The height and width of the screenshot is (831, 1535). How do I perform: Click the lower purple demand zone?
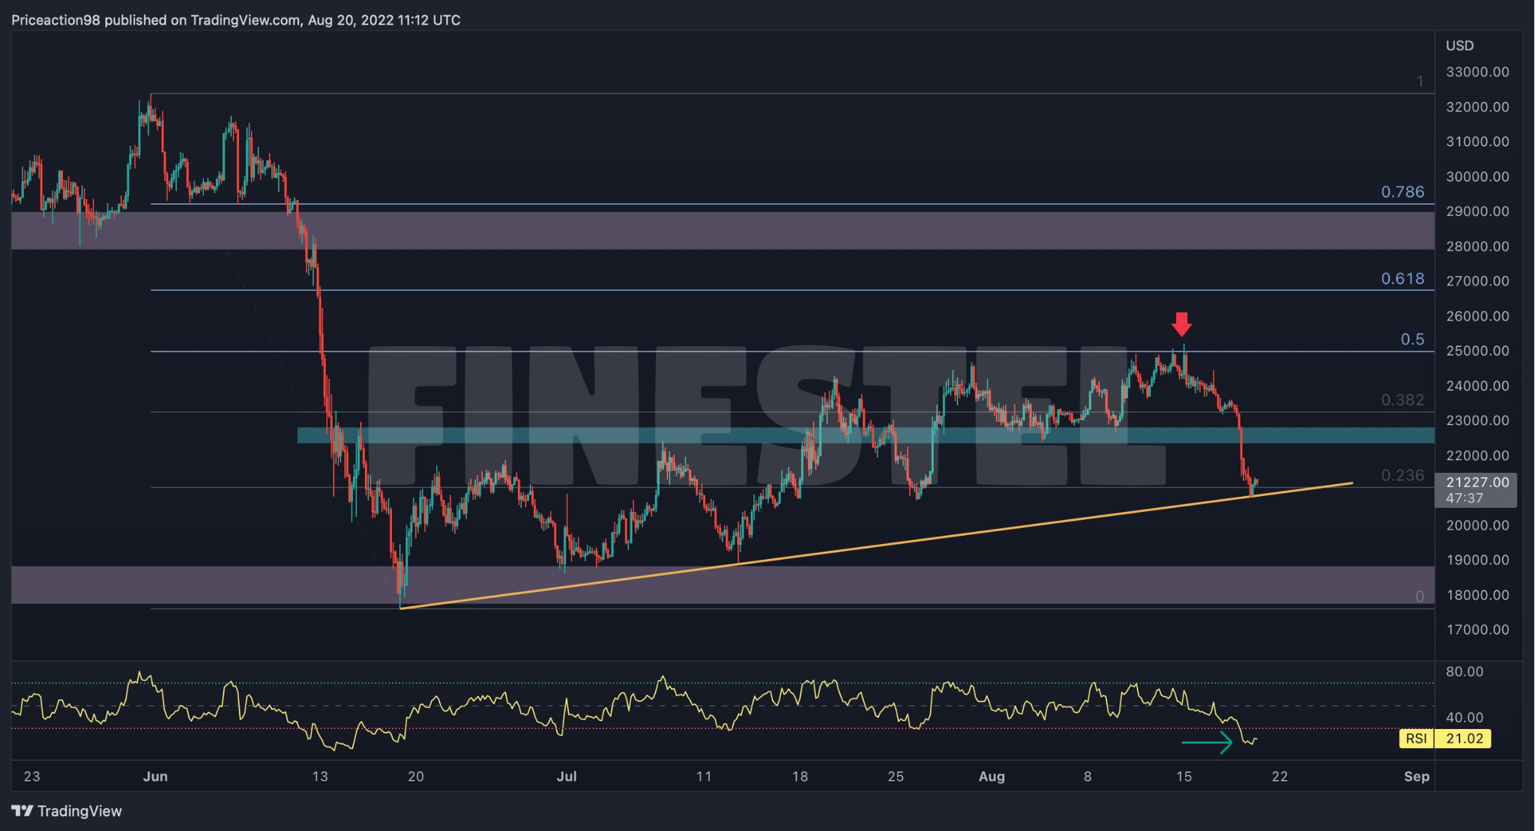tap(723, 585)
